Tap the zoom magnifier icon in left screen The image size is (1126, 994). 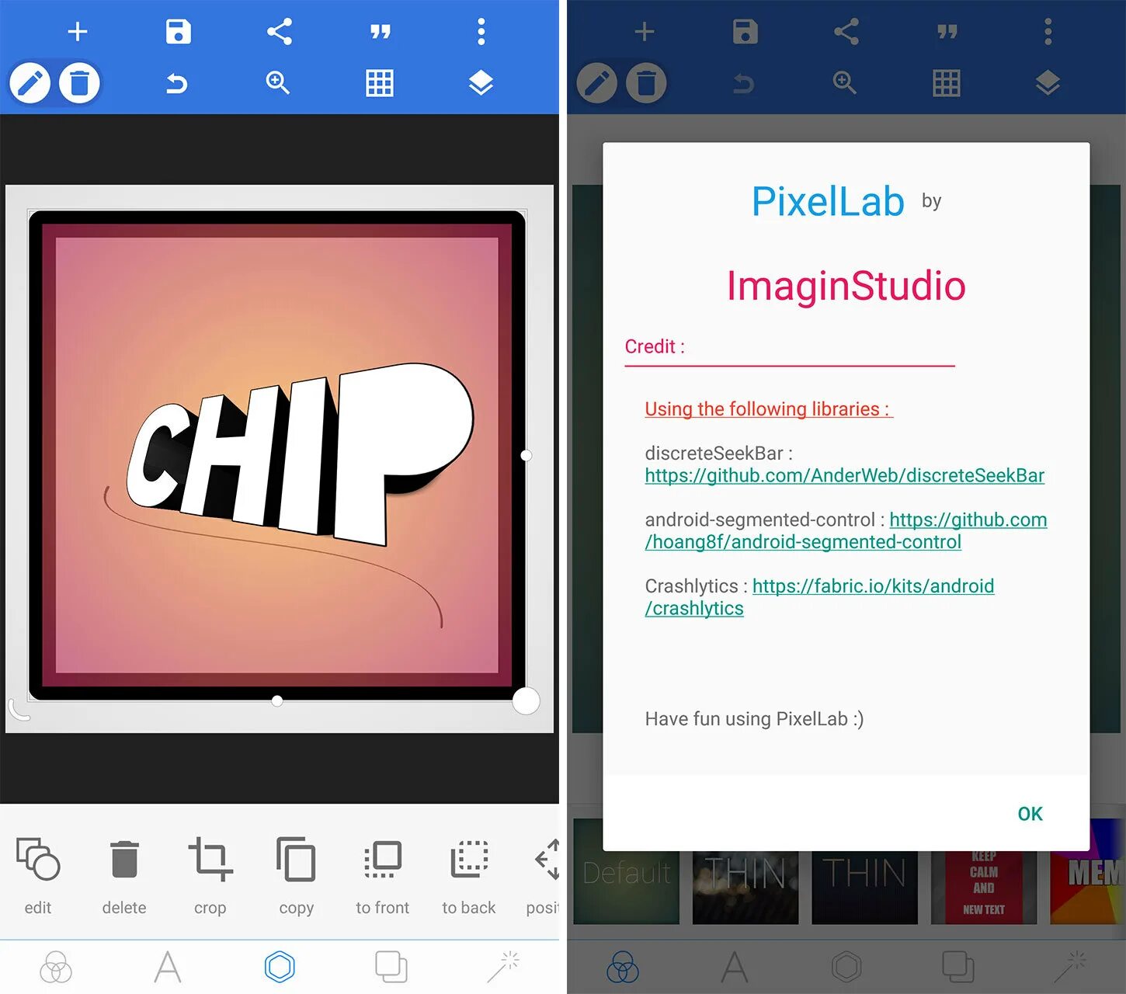[x=278, y=82]
